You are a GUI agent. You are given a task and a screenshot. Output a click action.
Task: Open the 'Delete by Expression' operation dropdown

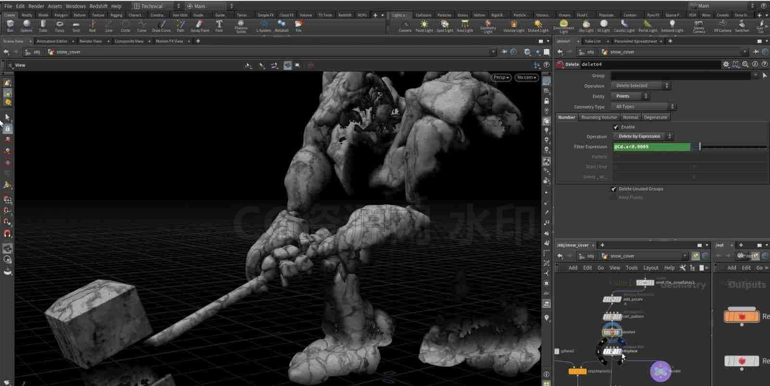click(x=643, y=137)
